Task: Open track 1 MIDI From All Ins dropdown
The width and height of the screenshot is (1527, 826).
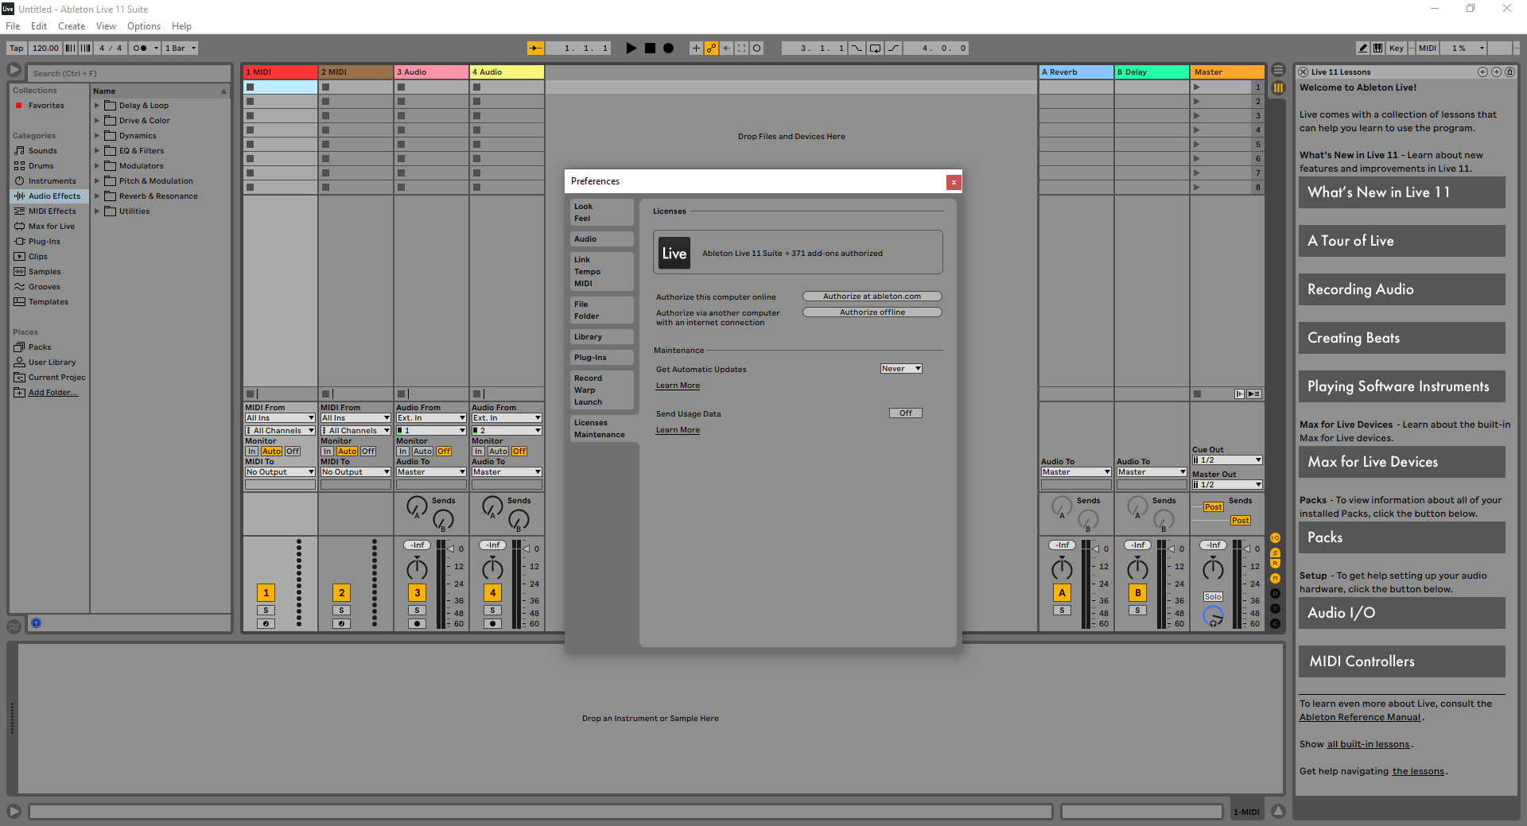Action: tap(280, 418)
